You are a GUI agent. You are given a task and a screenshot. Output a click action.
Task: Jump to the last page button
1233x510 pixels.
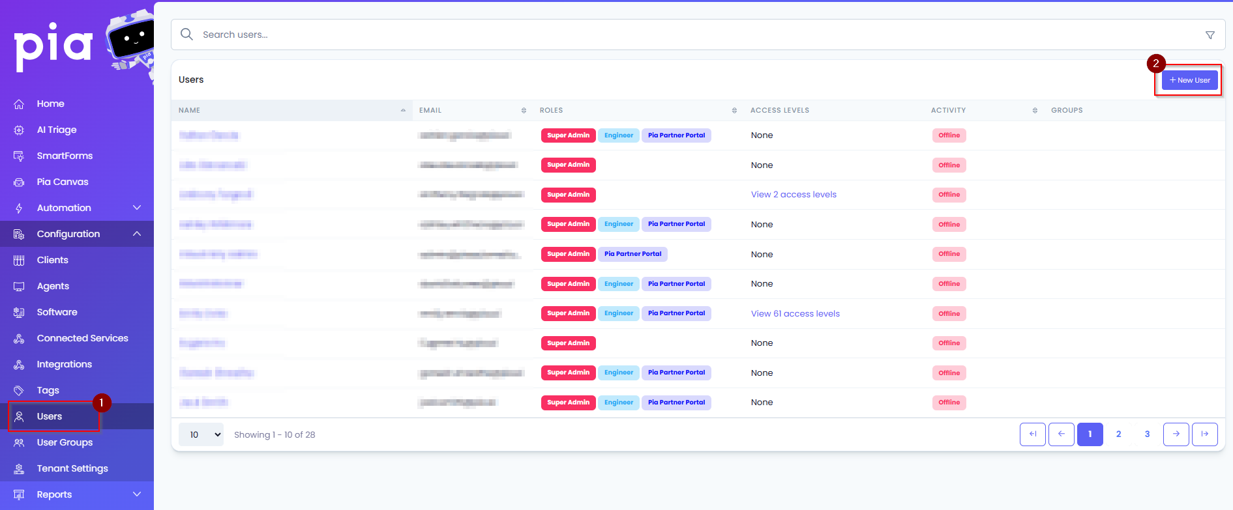coord(1205,434)
